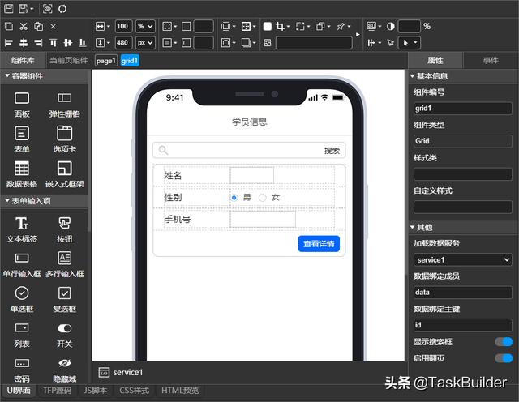
Task: Select the page1 breadcrumb
Action: pyautogui.click(x=106, y=61)
